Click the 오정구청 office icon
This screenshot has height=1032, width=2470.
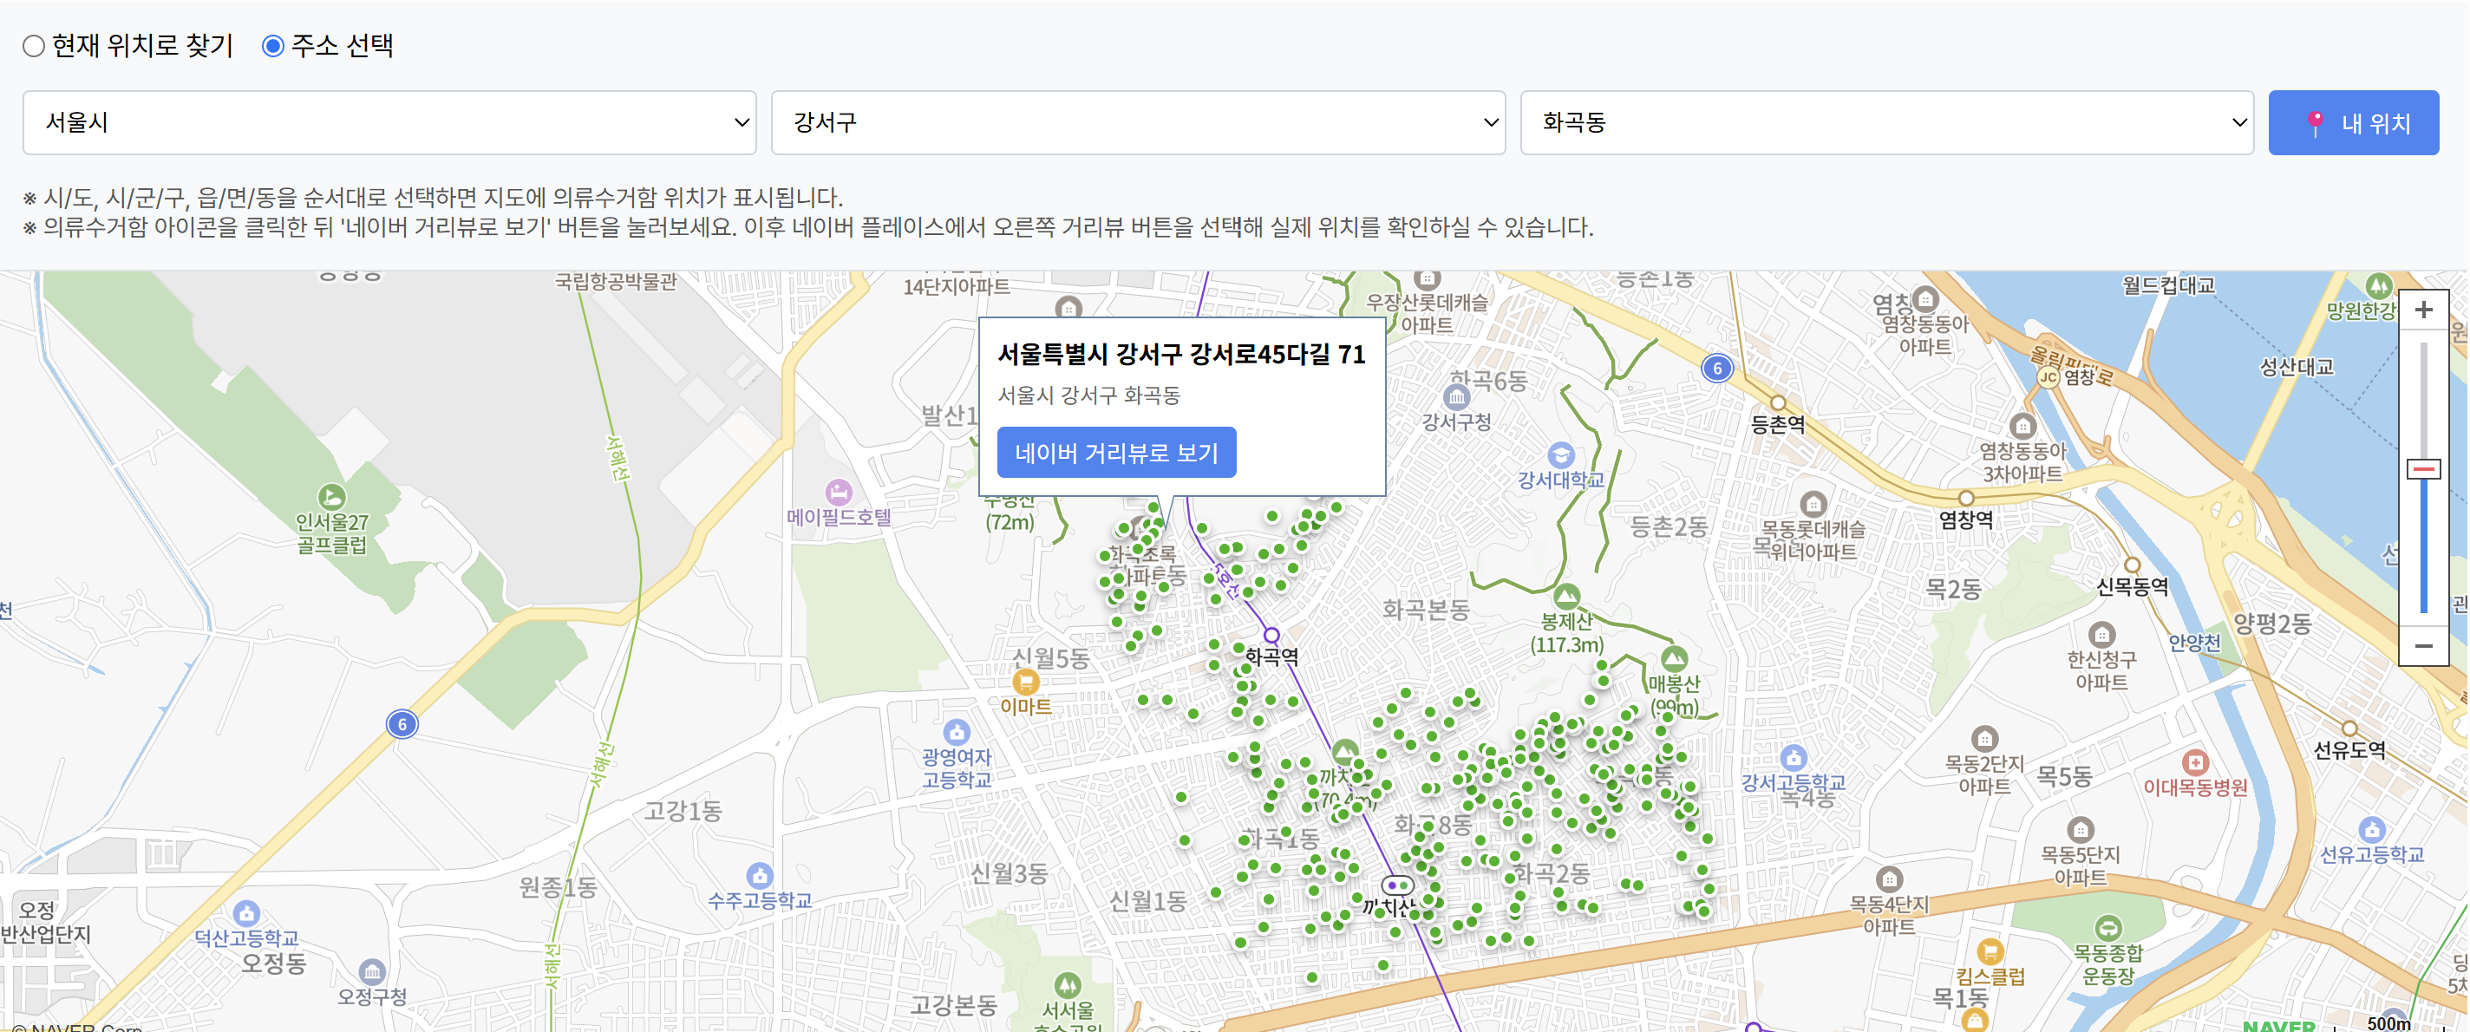pos(372,971)
